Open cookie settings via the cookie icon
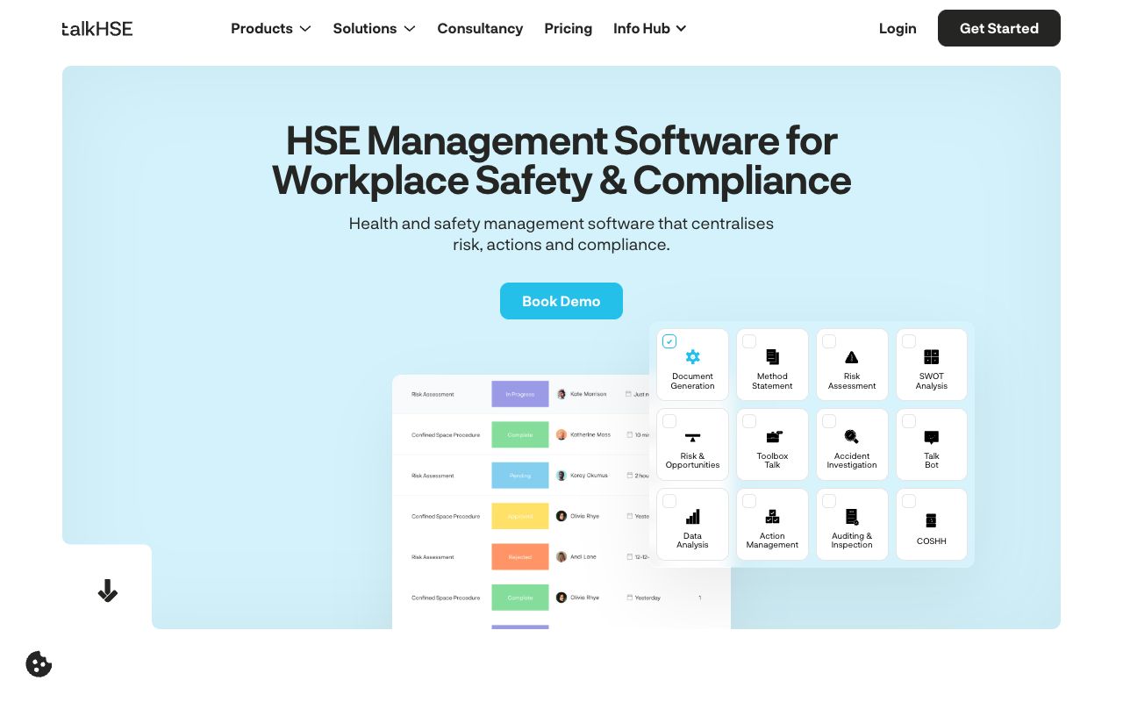The image size is (1123, 702). tap(39, 664)
